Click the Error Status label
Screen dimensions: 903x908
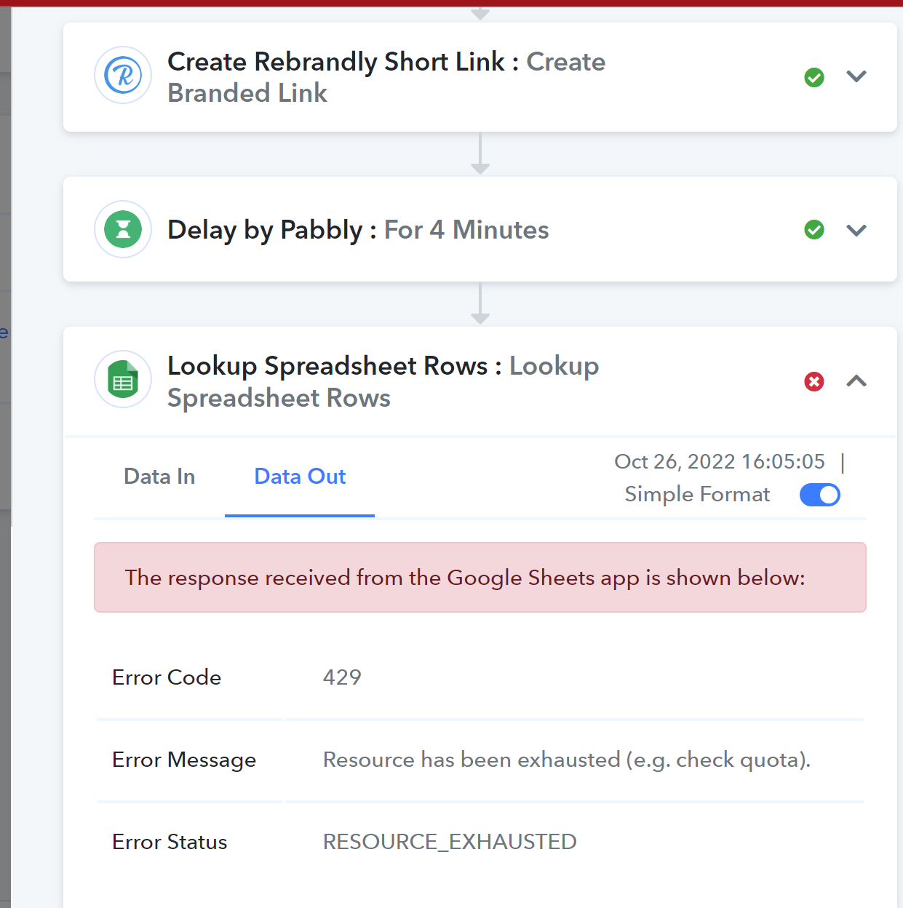pos(170,842)
